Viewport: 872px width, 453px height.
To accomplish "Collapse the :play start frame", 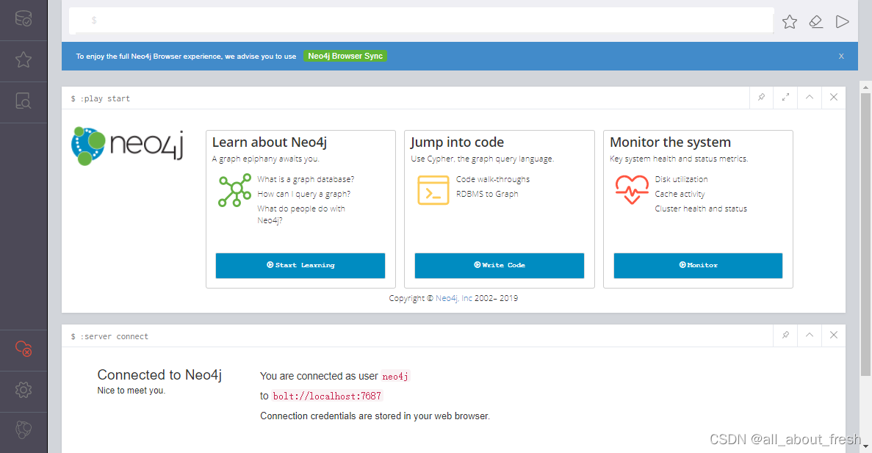I will (x=809, y=97).
